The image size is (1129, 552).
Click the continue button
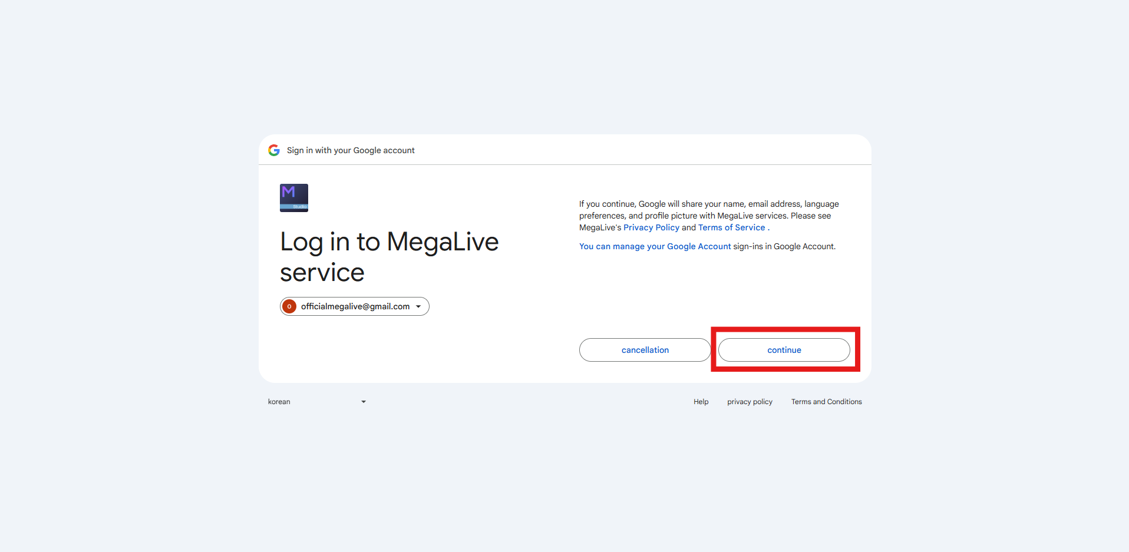pyautogui.click(x=784, y=350)
